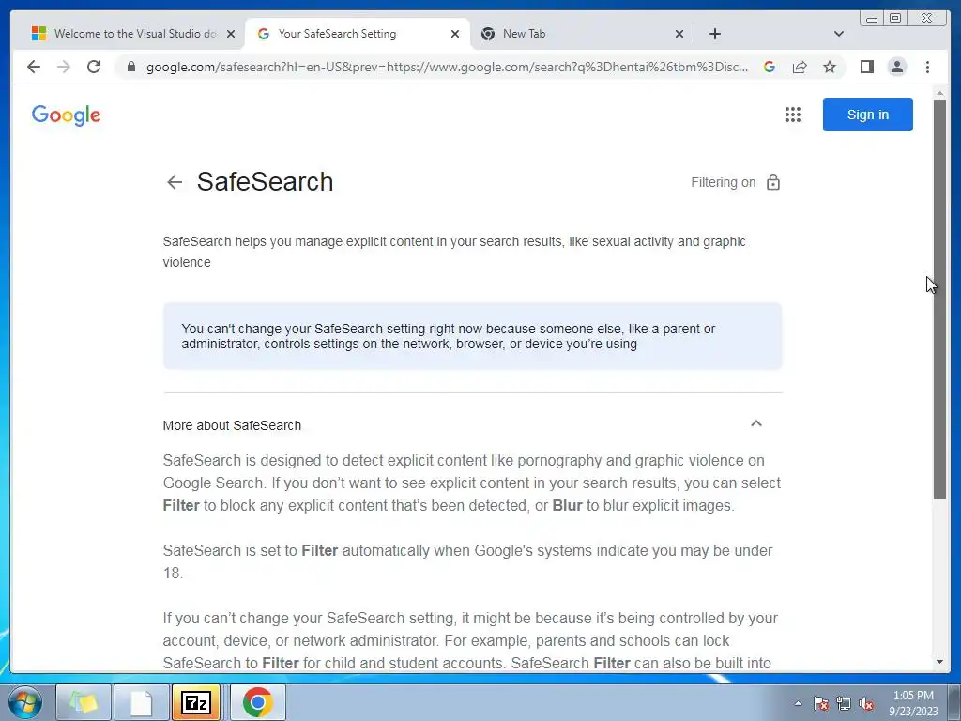Click the SafeSearch page heading

[x=265, y=181]
